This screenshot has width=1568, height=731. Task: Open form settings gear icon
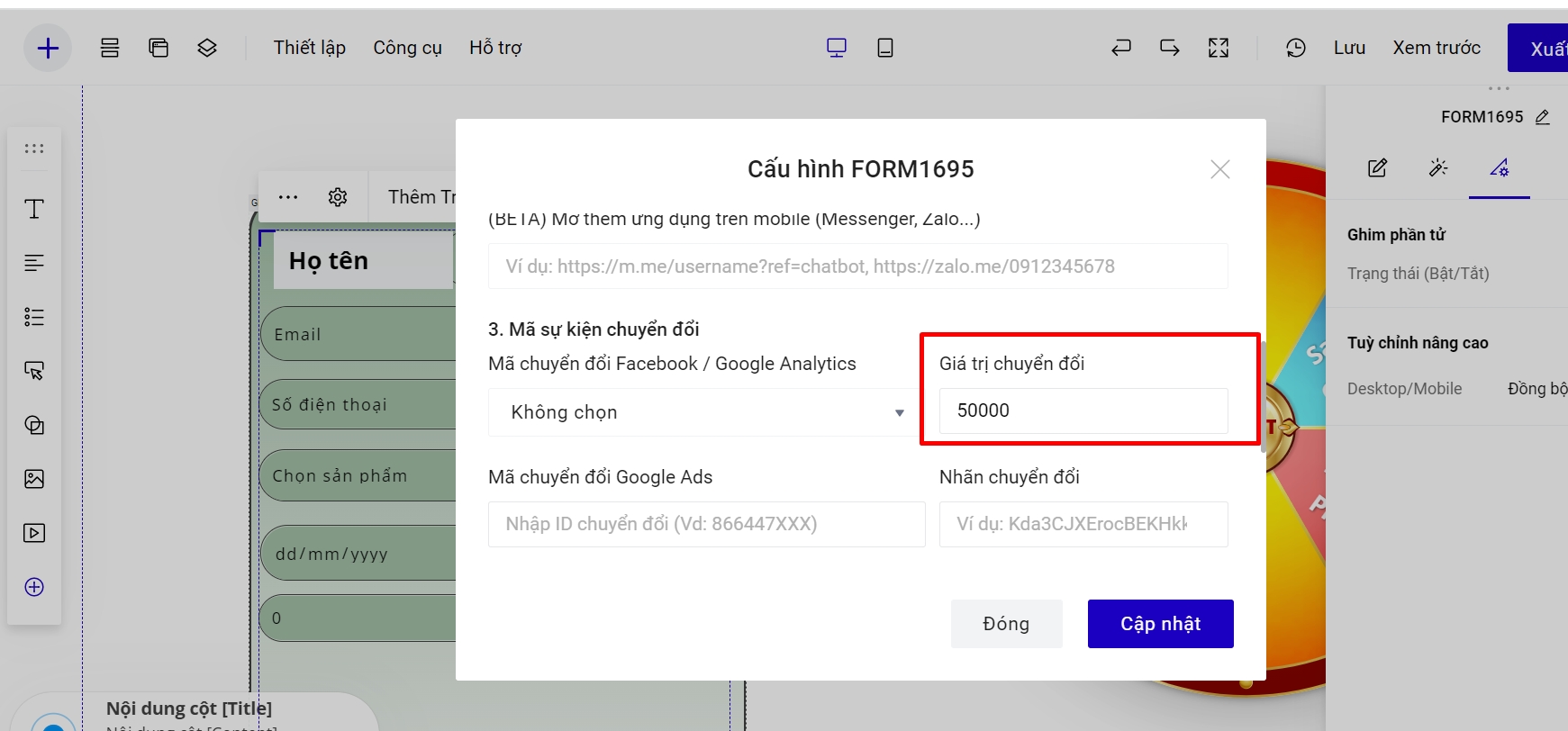(338, 197)
